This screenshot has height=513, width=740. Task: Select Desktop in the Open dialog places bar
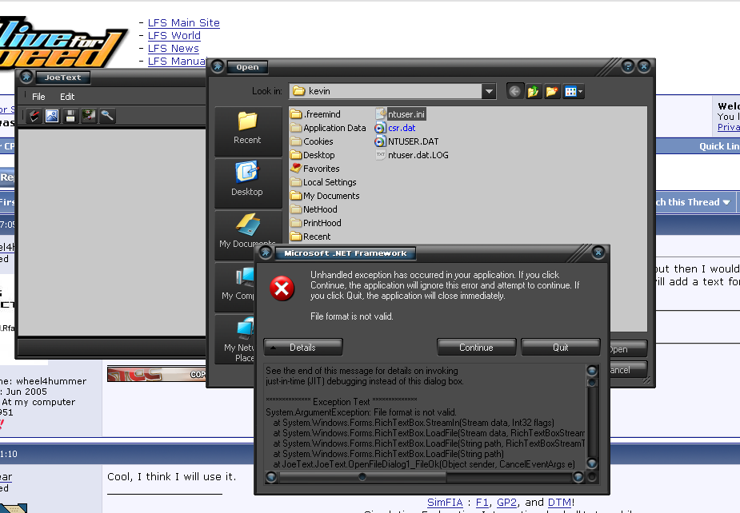[248, 182]
